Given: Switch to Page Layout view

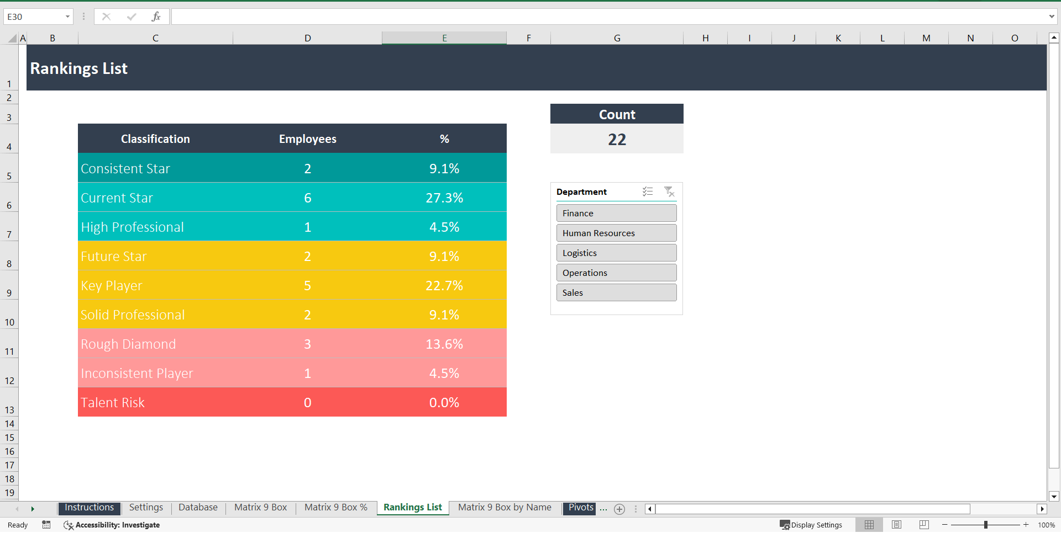Looking at the screenshot, I should (896, 525).
